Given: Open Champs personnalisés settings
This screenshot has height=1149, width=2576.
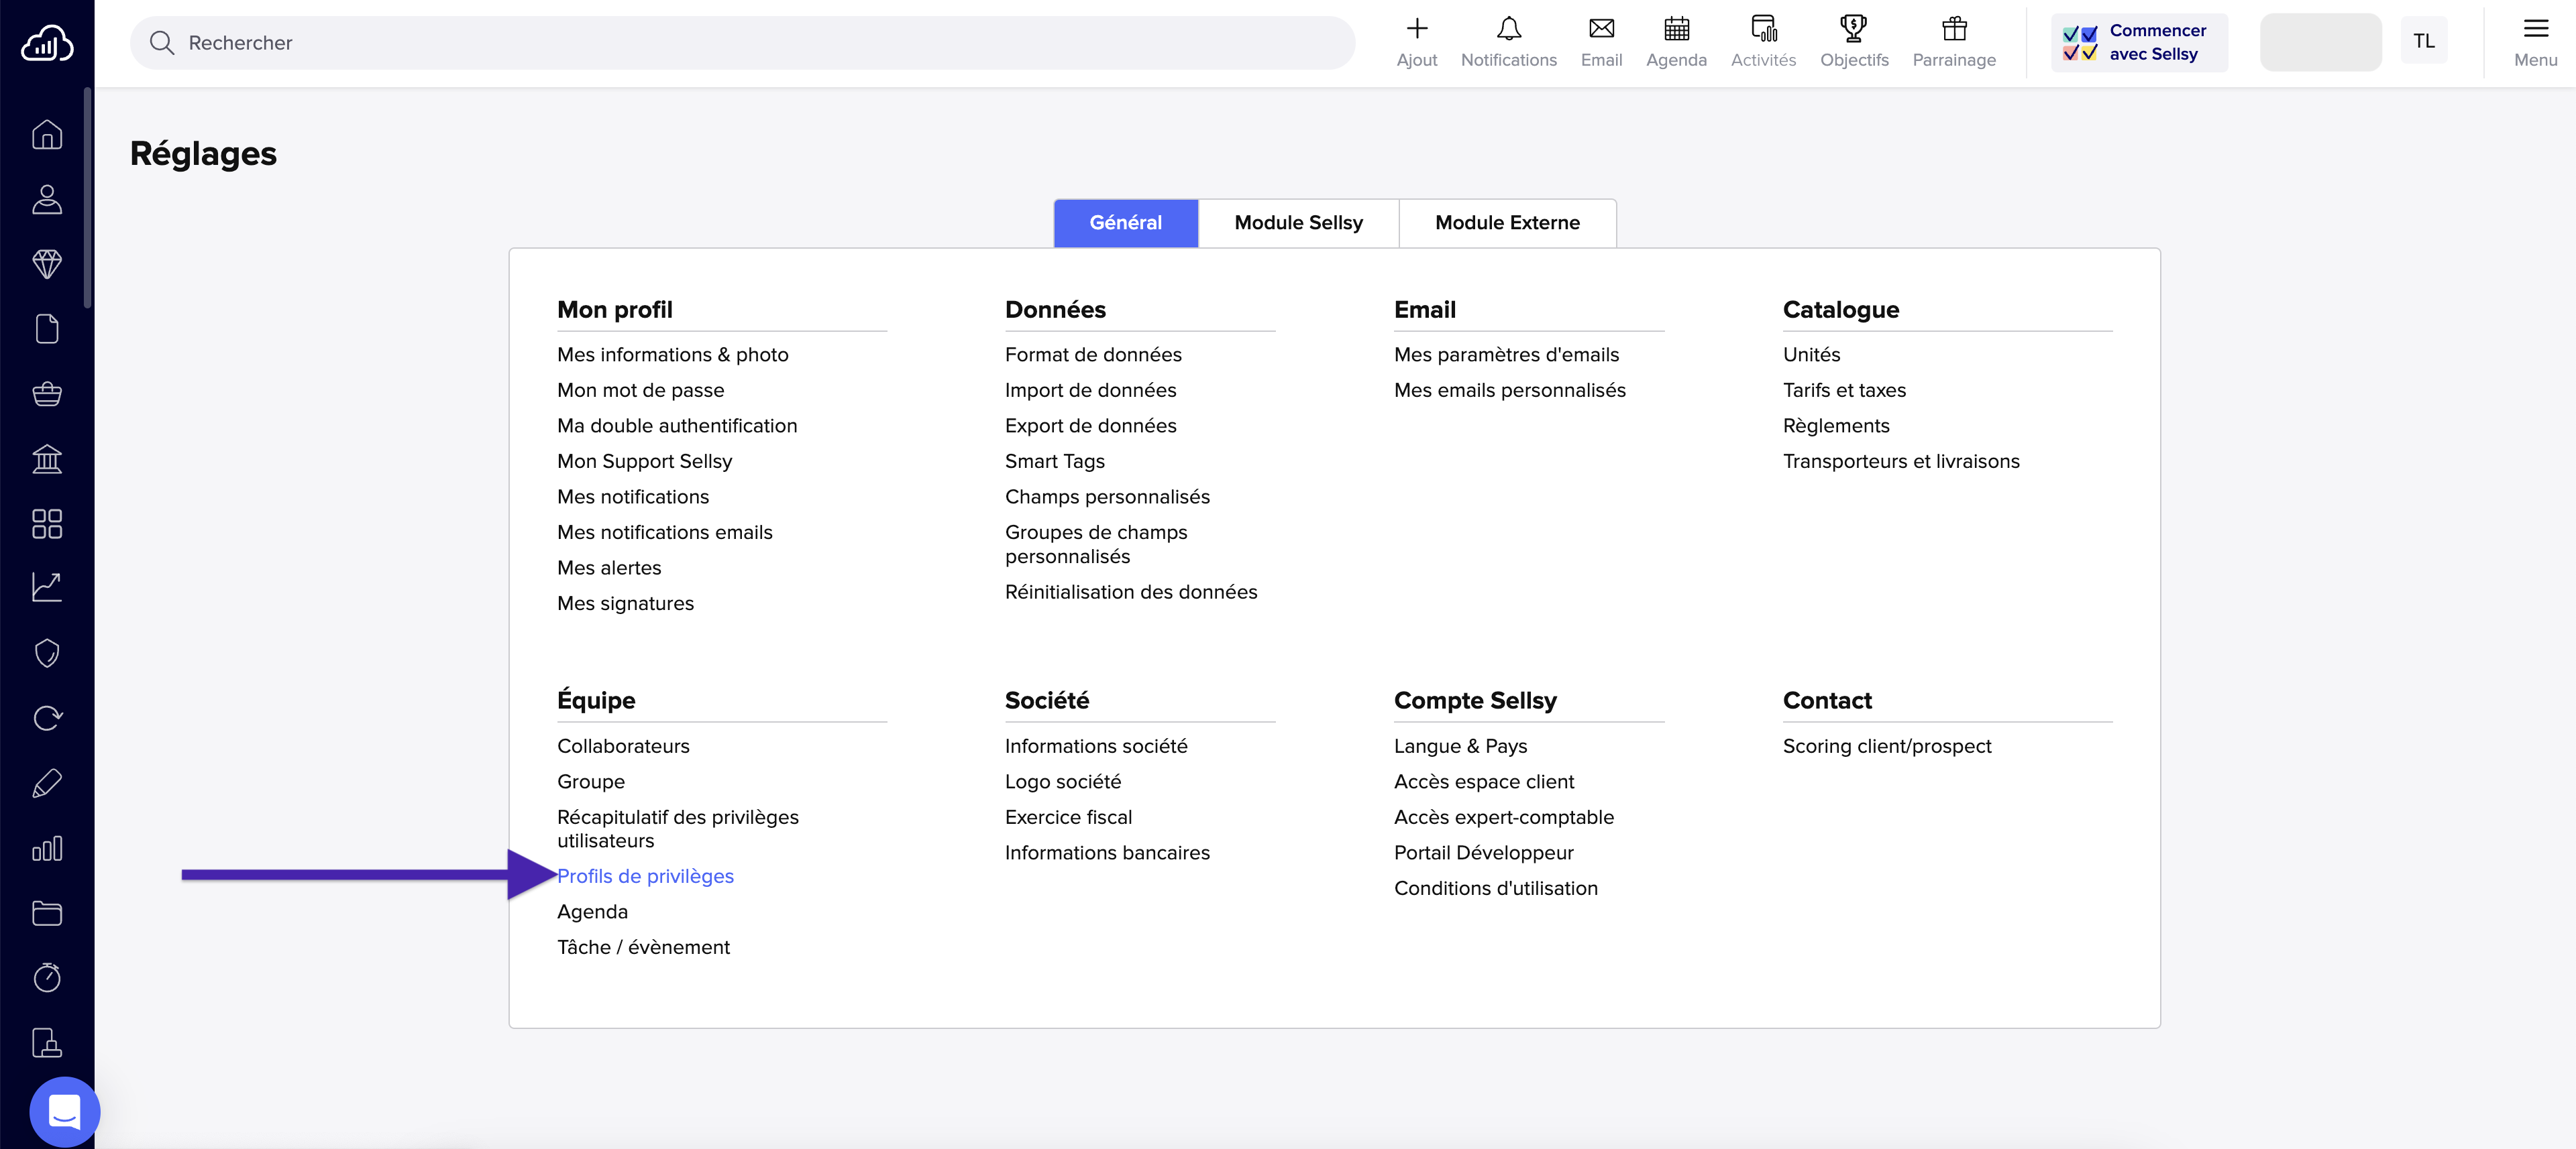Looking at the screenshot, I should pos(1107,497).
